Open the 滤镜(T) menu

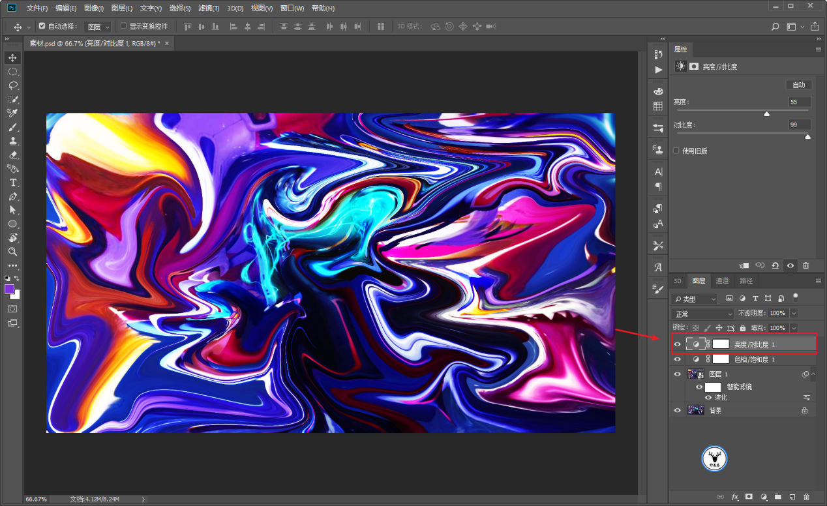pyautogui.click(x=209, y=8)
